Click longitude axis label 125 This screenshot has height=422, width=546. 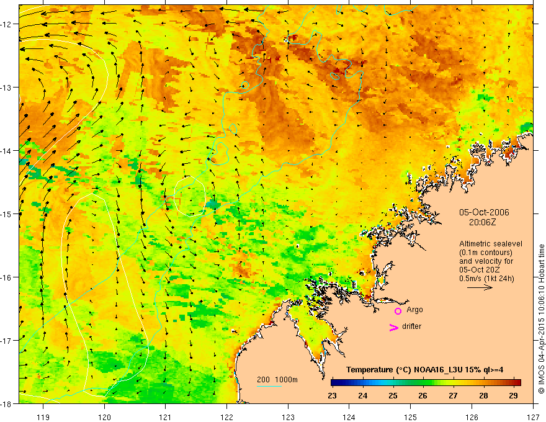411,417
